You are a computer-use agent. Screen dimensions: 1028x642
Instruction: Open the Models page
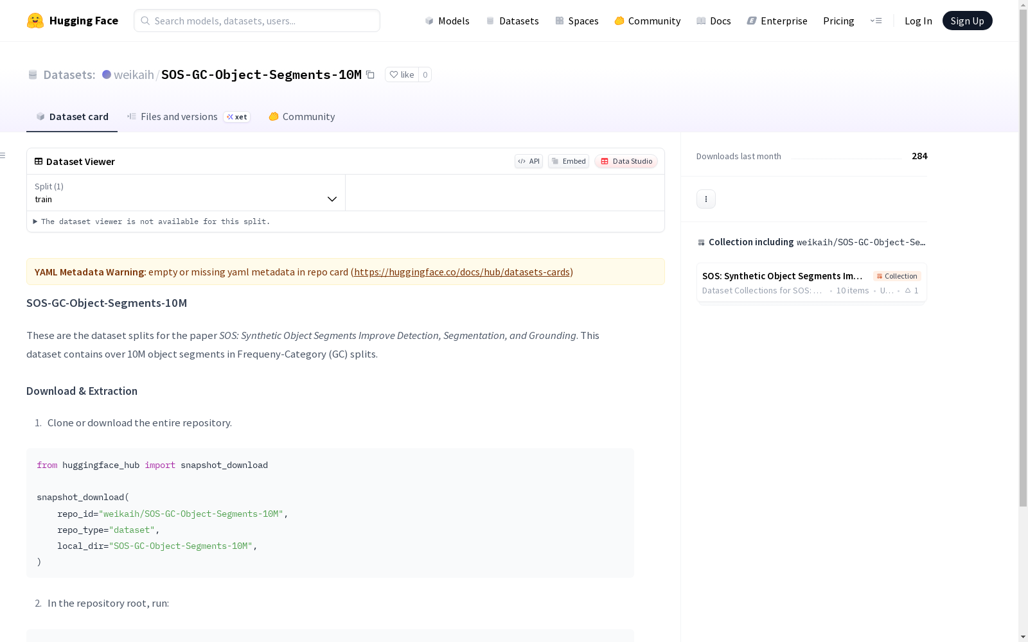447,21
